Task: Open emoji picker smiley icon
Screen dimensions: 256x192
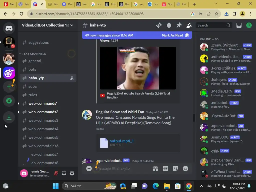Action: [185, 168]
